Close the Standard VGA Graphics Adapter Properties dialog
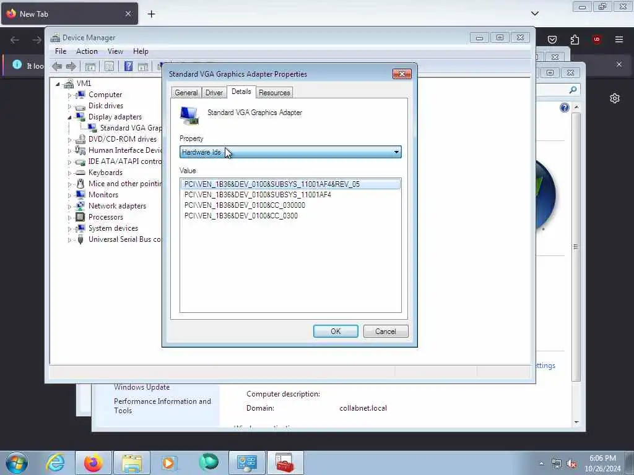634x475 pixels. point(402,74)
